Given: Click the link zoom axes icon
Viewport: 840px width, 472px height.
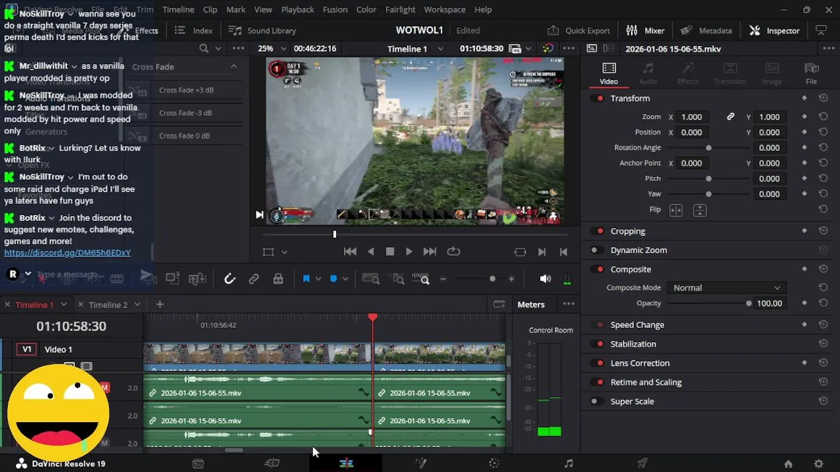Looking at the screenshot, I should 730,117.
